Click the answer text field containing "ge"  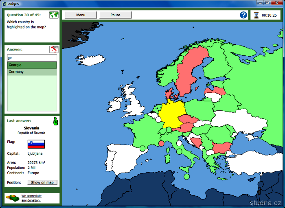tap(32, 58)
